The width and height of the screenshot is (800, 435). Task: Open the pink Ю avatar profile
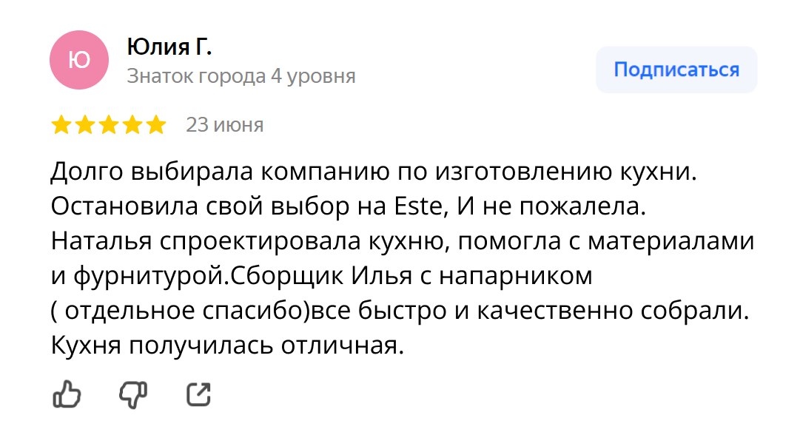tap(79, 60)
